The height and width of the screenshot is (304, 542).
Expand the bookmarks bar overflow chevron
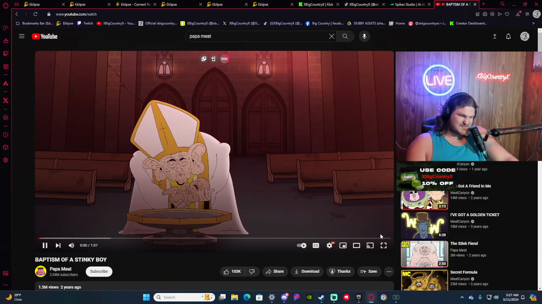coord(534,23)
